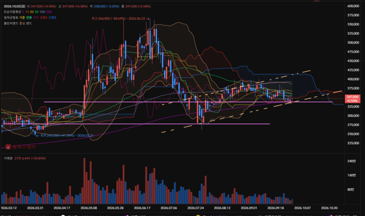This screenshot has width=365, height=216.
Task: Click the 2026.06.17 date axis label
Action: coord(142,208)
